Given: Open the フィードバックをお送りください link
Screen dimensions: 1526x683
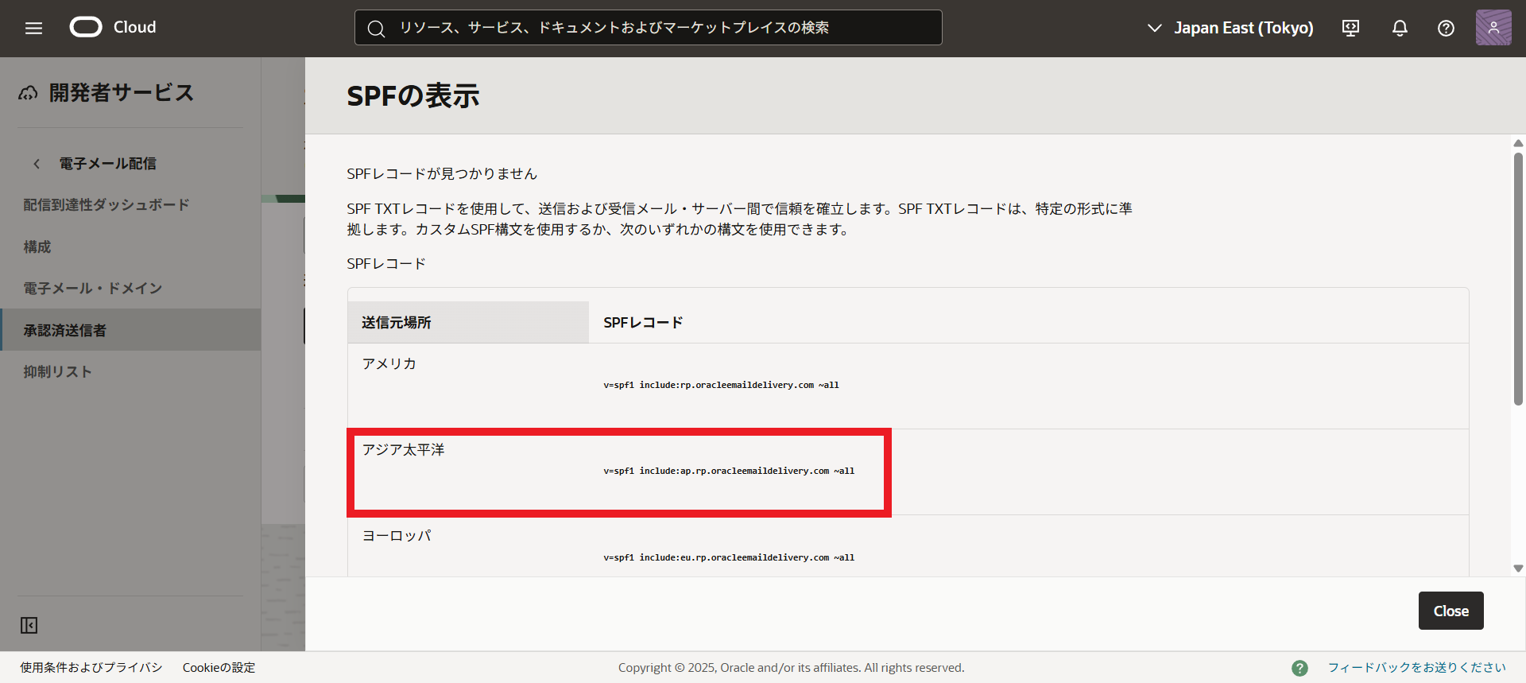Looking at the screenshot, I should pos(1416,668).
